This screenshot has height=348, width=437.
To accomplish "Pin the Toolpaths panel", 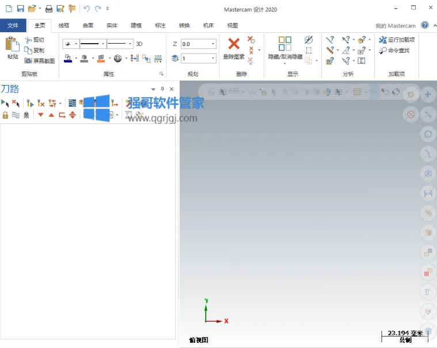I will [x=162, y=89].
